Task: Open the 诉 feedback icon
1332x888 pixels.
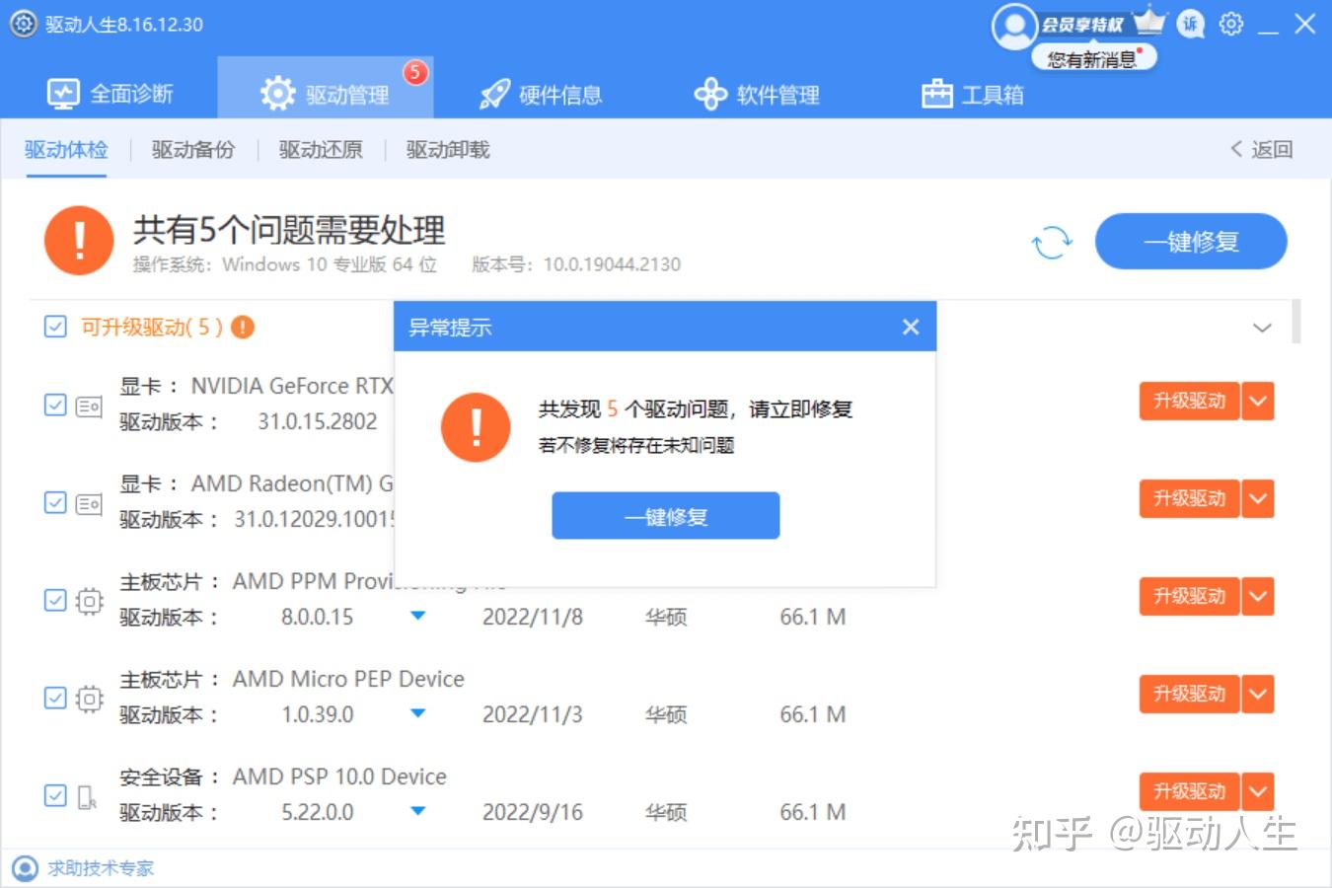Action: (1192, 24)
